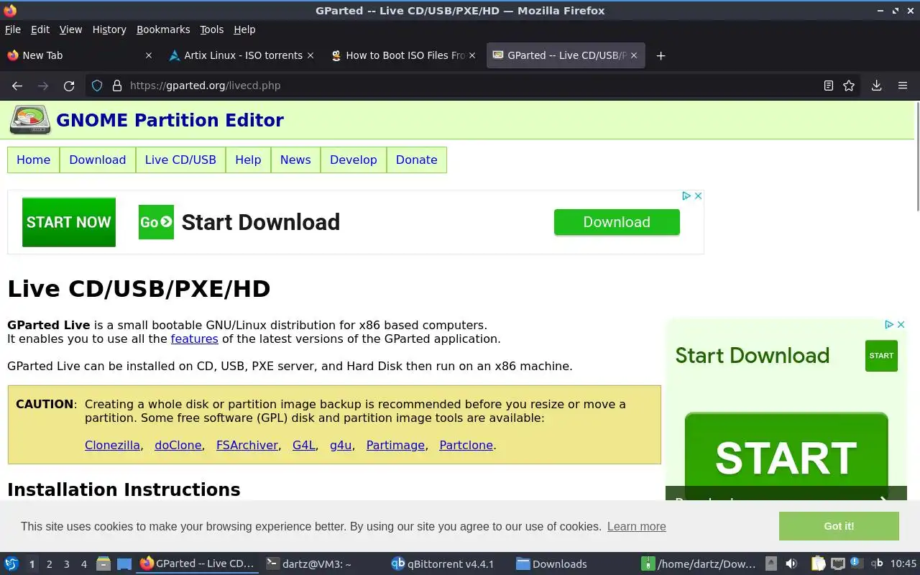The width and height of the screenshot is (920, 575).
Task: Click the GParted disk logo
Action: point(30,120)
